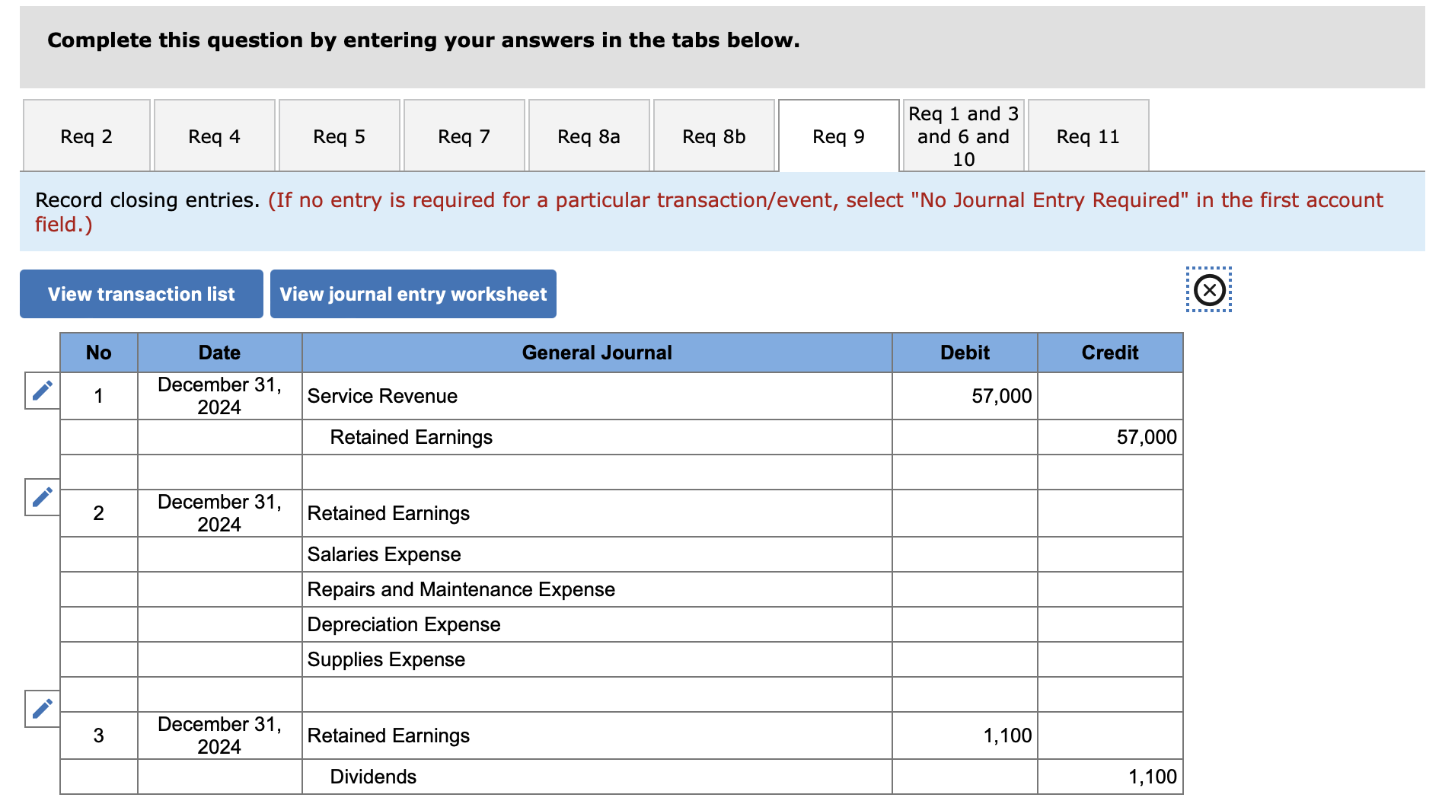Select the Req 7 tab
Image resolution: width=1442 pixels, height=804 pixels.
click(x=464, y=136)
